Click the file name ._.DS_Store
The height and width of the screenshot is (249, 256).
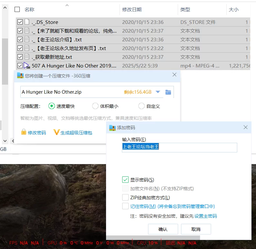point(45,22)
